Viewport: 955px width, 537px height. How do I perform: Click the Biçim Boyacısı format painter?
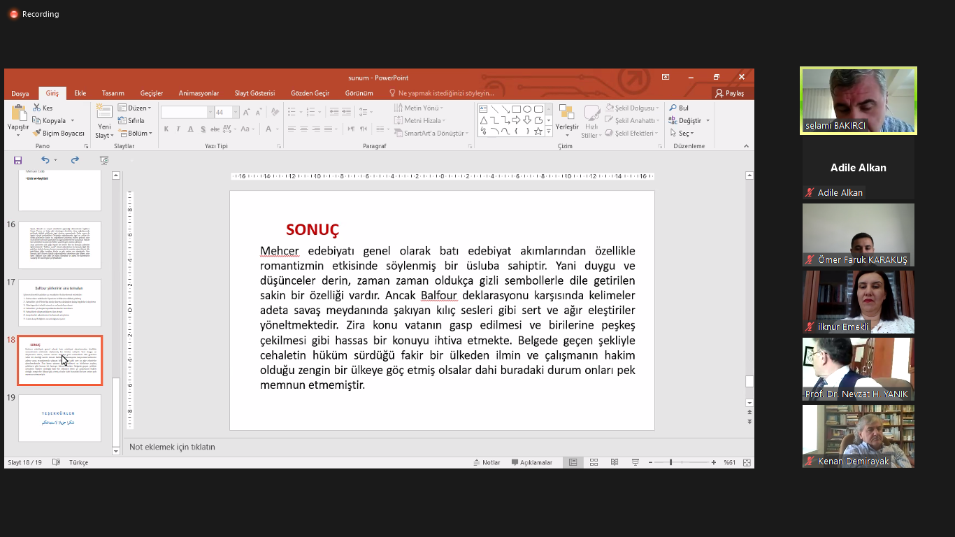59,133
